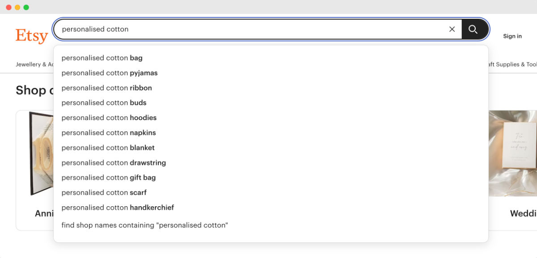Image resolution: width=537 pixels, height=258 pixels.
Task: Choose "personalised cotton handkerchief" suggestion
Action: pyautogui.click(x=118, y=208)
